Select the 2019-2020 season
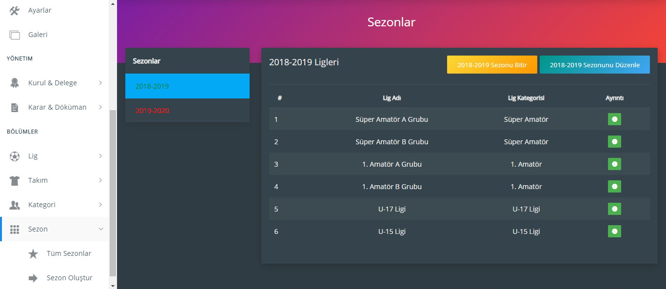Image resolution: width=666 pixels, height=289 pixels. coord(152,111)
